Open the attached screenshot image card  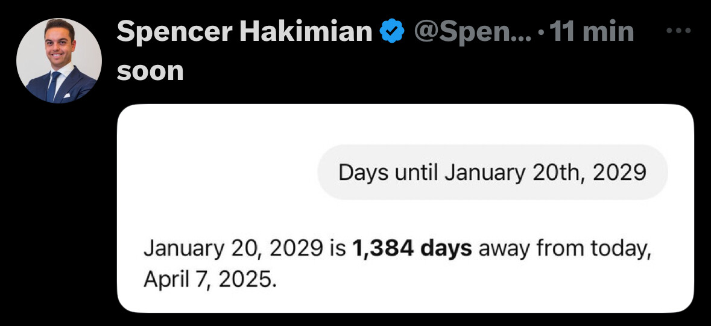click(405, 209)
